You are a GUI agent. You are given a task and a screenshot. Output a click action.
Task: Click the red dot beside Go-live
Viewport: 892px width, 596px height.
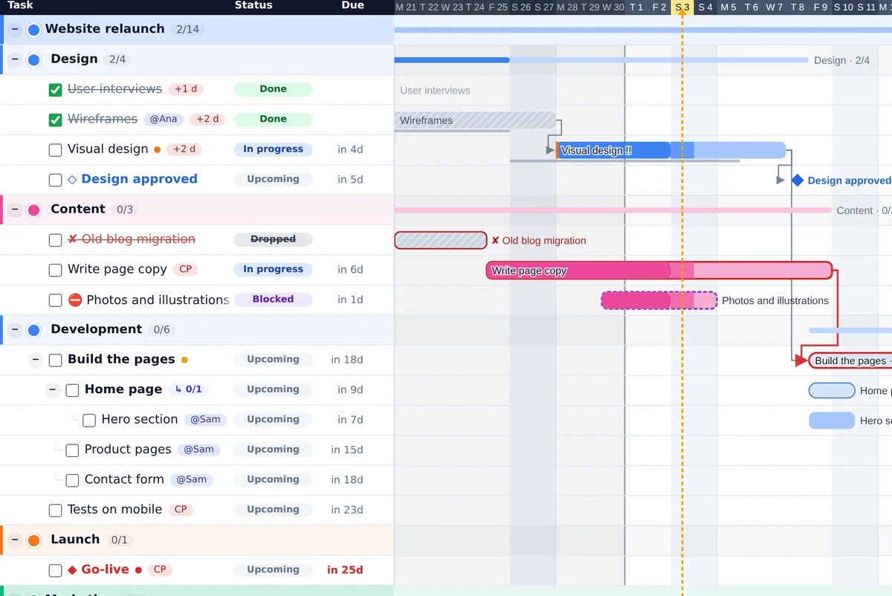point(138,570)
